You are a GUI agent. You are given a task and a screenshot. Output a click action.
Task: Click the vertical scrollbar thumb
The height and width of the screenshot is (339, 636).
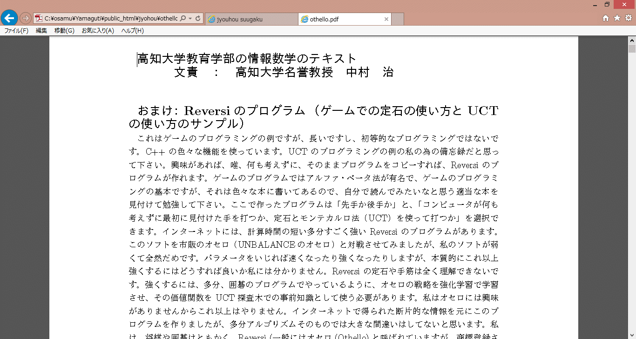point(632,49)
